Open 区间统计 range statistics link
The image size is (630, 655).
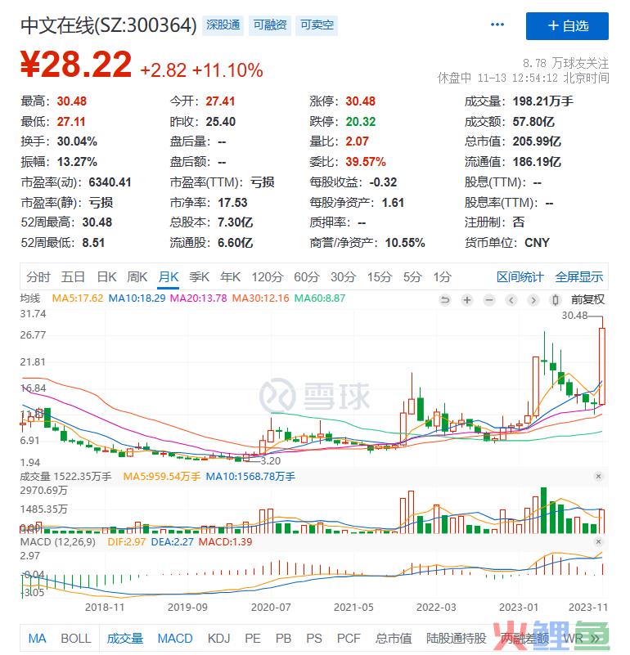(520, 277)
